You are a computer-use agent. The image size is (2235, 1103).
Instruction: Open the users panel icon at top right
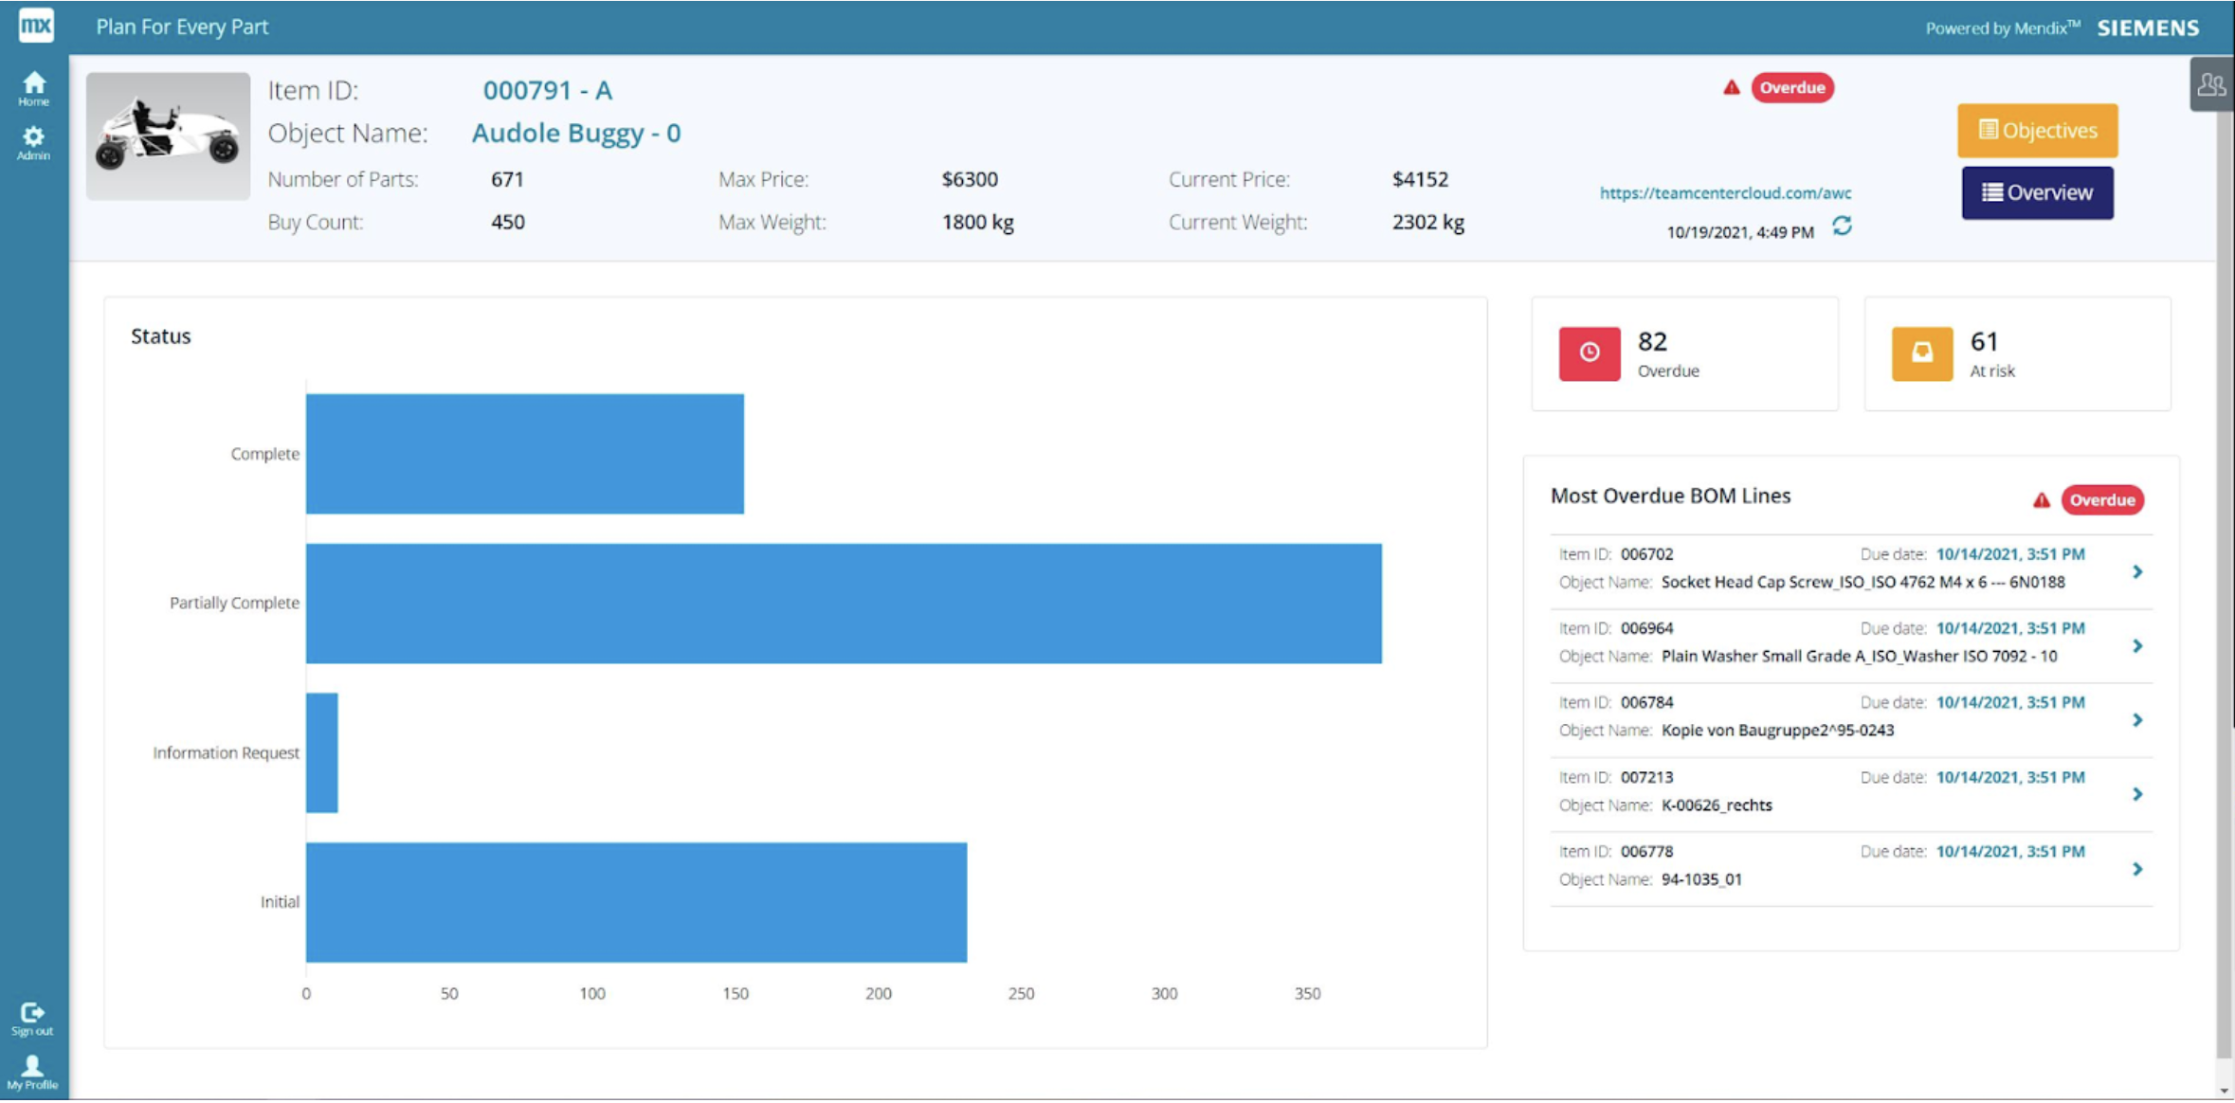pyautogui.click(x=2211, y=85)
